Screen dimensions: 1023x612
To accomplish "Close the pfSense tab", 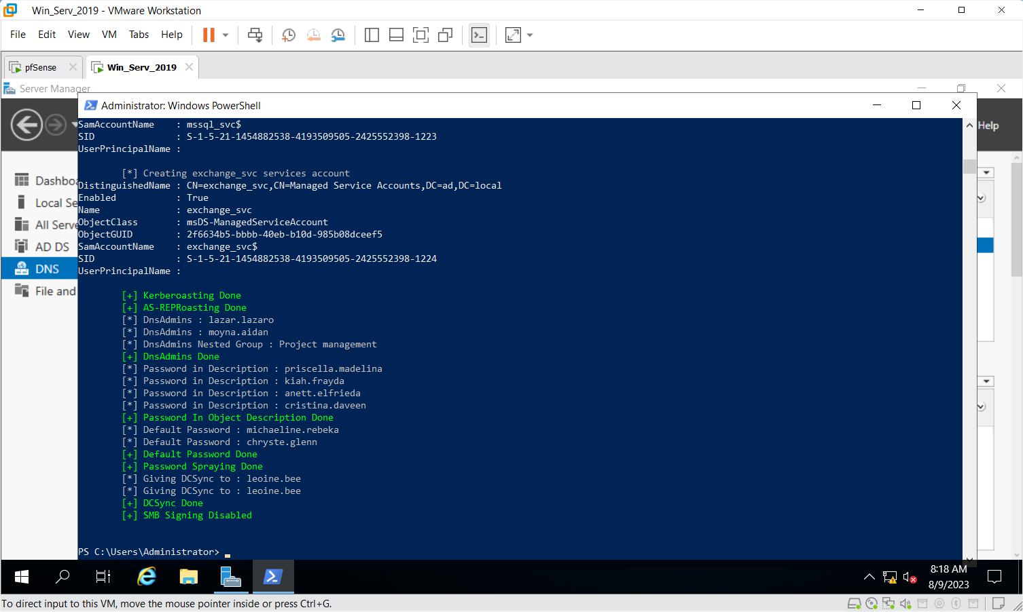I will (x=73, y=67).
